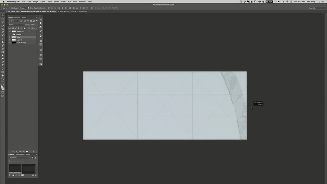
Task: Click the Layer 10 copy black thumbnail
Action: [14, 43]
